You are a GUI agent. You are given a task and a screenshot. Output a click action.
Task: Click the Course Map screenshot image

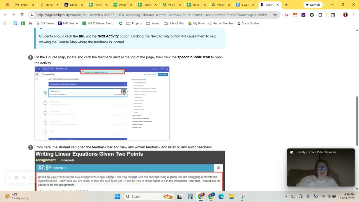pos(102,103)
